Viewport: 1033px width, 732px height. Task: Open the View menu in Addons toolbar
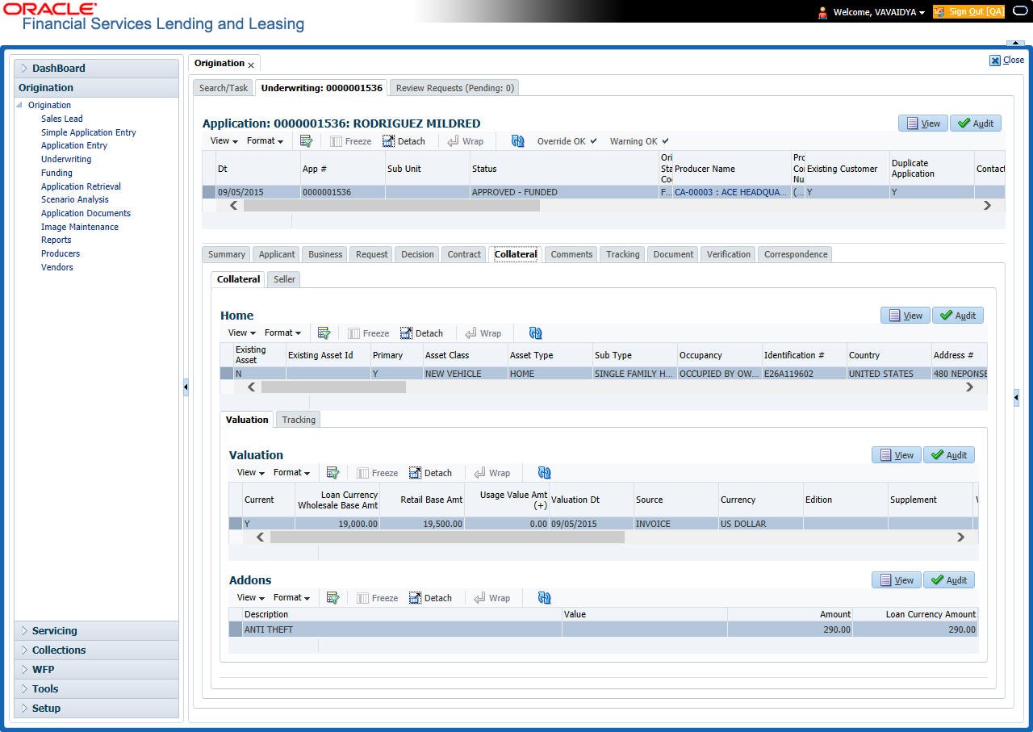tap(250, 598)
